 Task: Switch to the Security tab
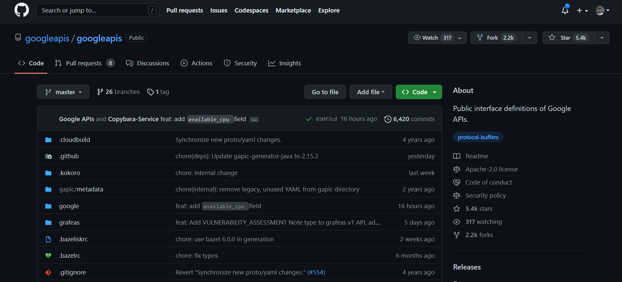(x=240, y=63)
